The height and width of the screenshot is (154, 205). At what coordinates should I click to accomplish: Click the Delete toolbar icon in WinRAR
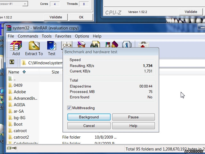click(x=81, y=44)
